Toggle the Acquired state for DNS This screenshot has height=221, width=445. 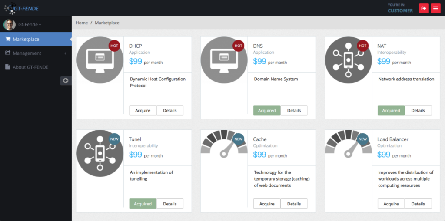tap(267, 110)
